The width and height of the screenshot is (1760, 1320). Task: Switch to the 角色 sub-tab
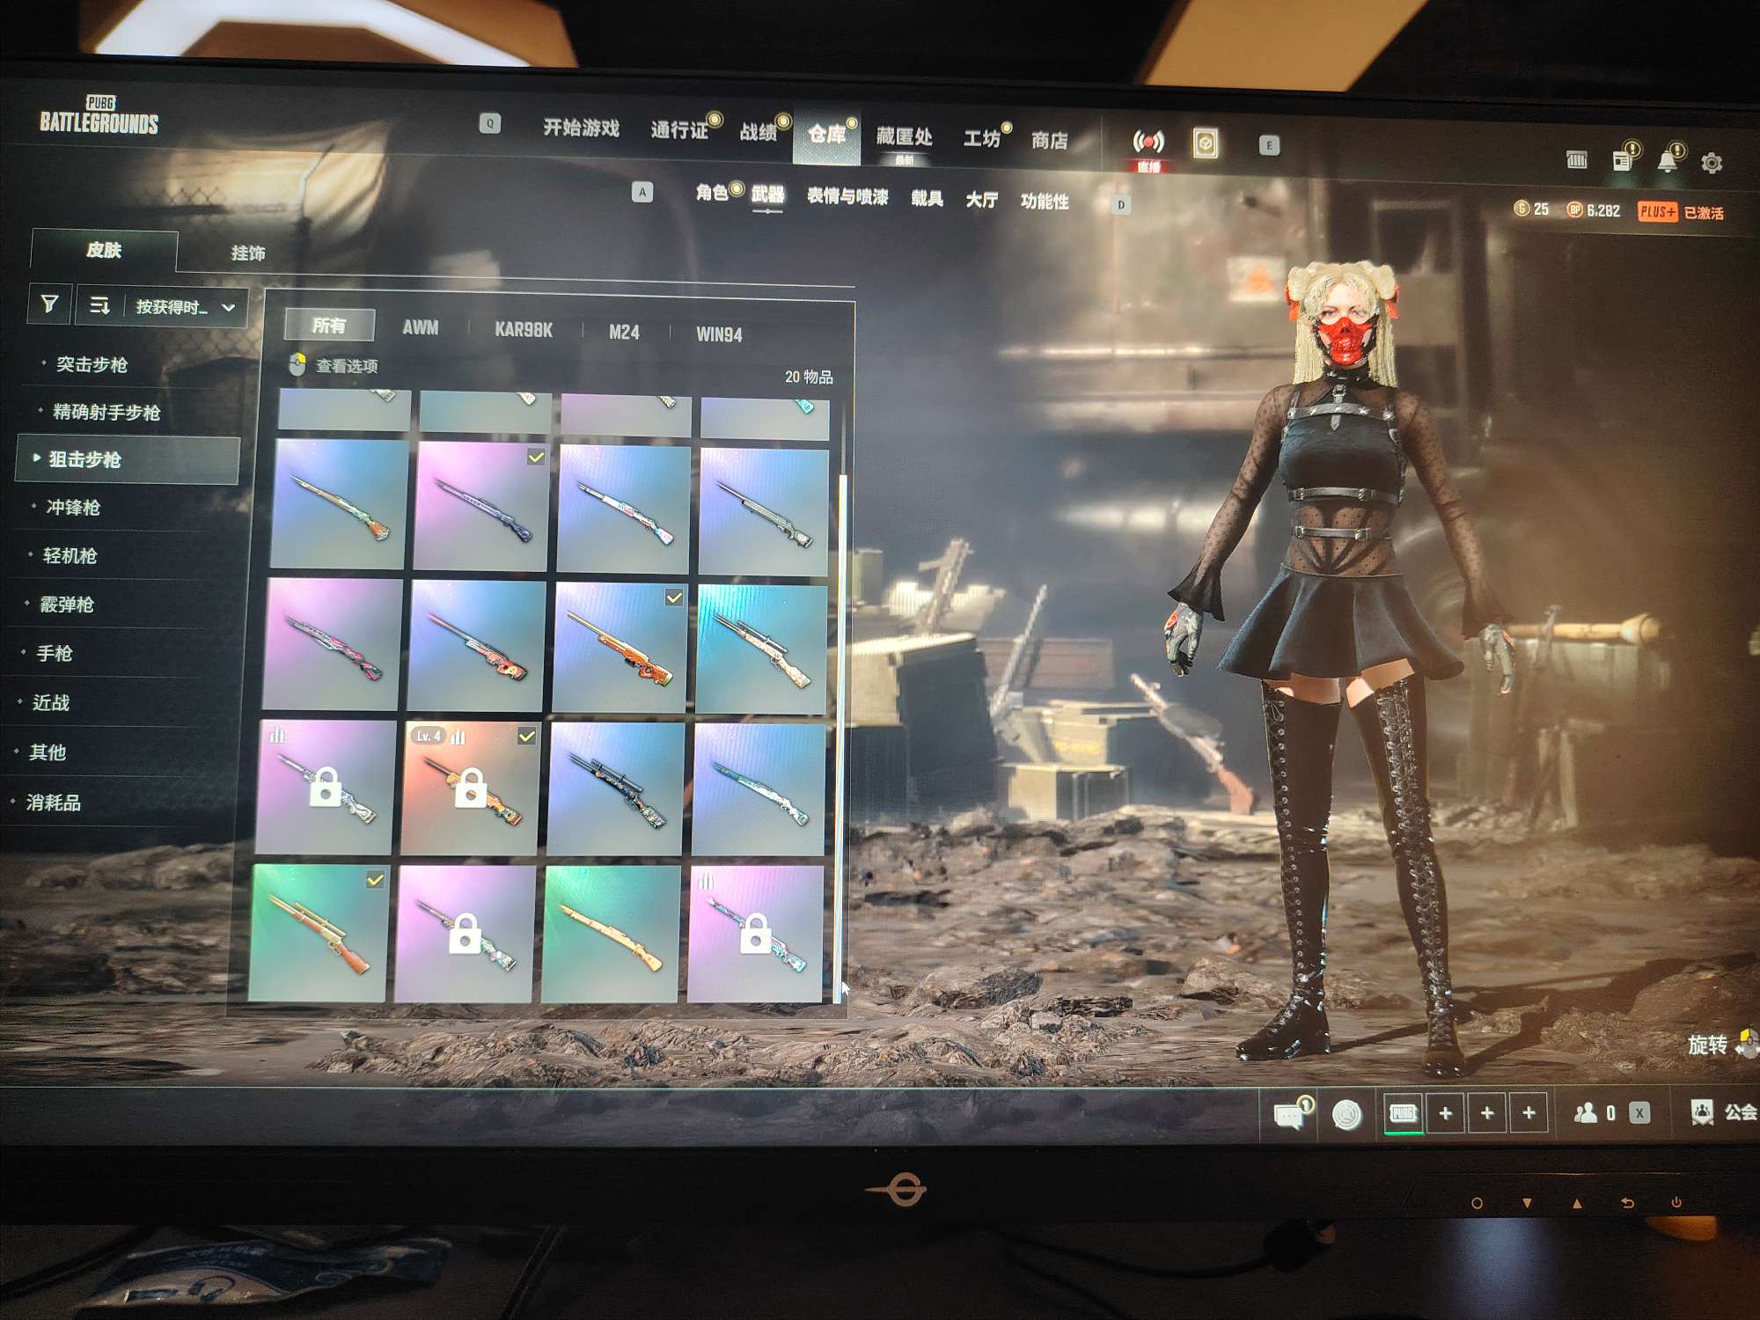coord(712,192)
